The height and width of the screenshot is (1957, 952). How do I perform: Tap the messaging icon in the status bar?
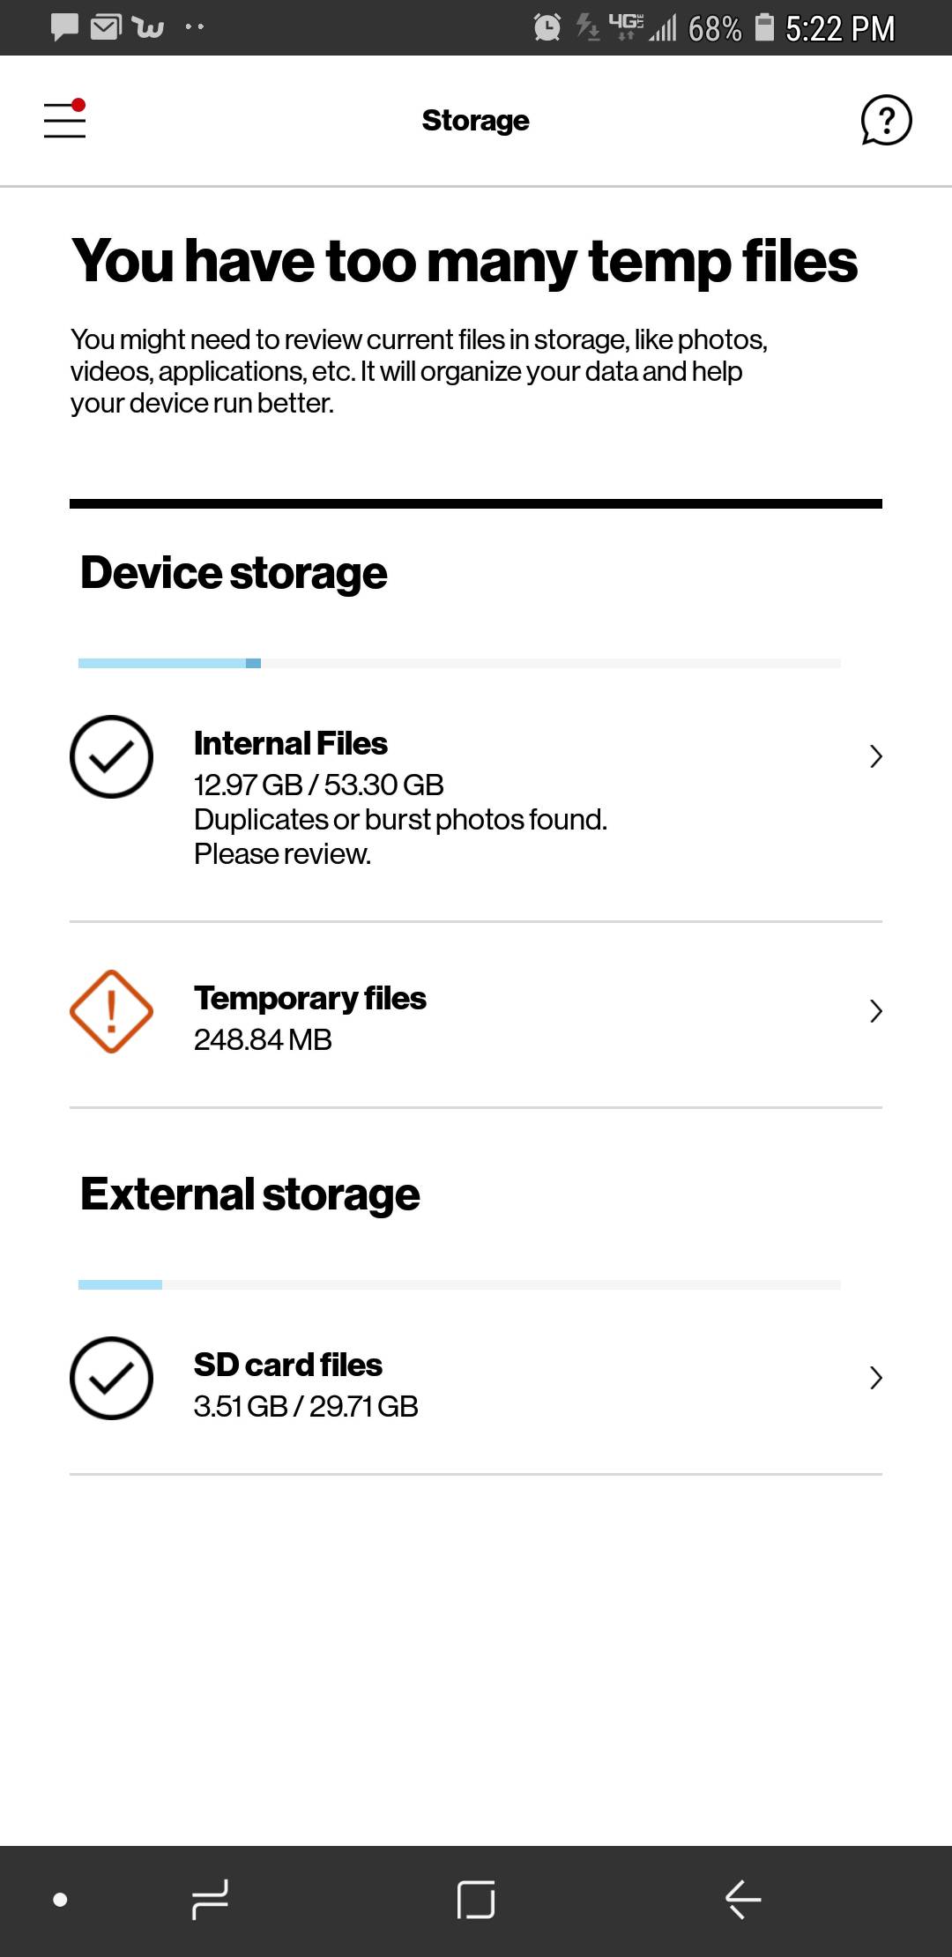pyautogui.click(x=63, y=26)
